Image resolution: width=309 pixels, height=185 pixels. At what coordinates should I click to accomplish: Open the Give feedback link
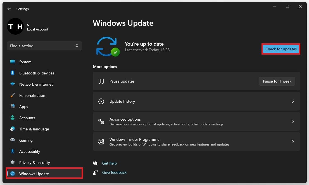coord(114,172)
